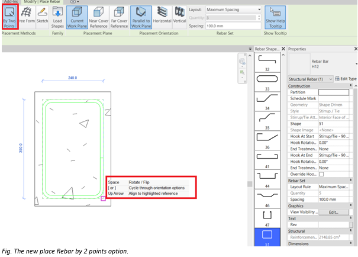Choose the Free Form placement method
The image size is (358, 257).
pyautogui.click(x=27, y=17)
